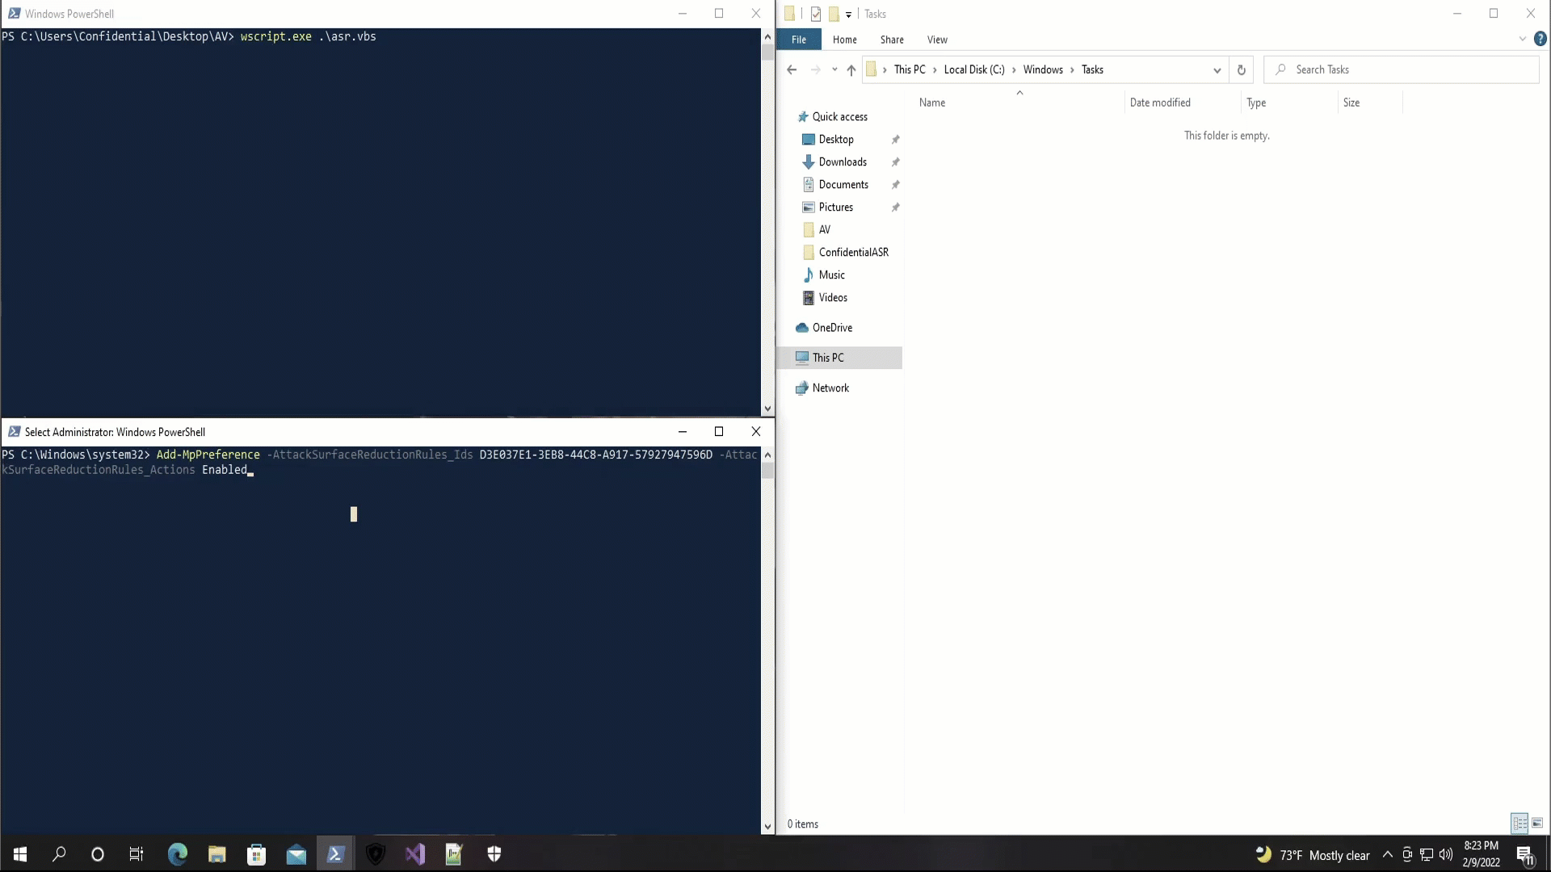Open Notepad++ from taskbar

pos(454,854)
